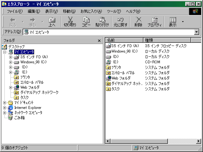Click the 元に戻す (Undo) toolbar icon
Viewport: 203px width, 152px height.
(x=121, y=20)
